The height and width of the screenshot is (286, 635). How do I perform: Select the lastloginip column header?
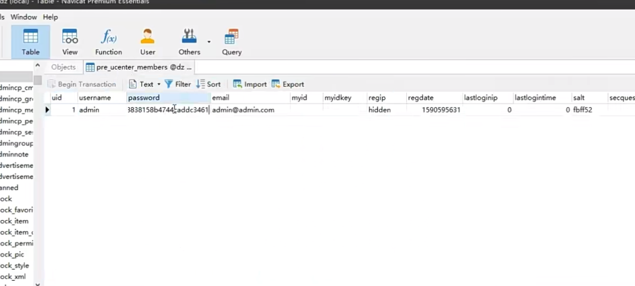click(487, 98)
